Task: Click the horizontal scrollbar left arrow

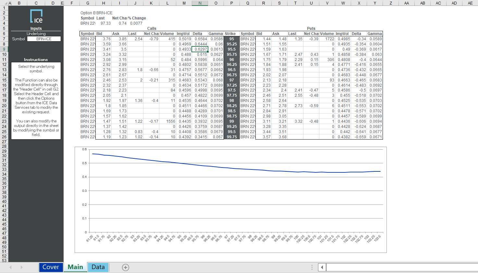Action: [x=321, y=267]
